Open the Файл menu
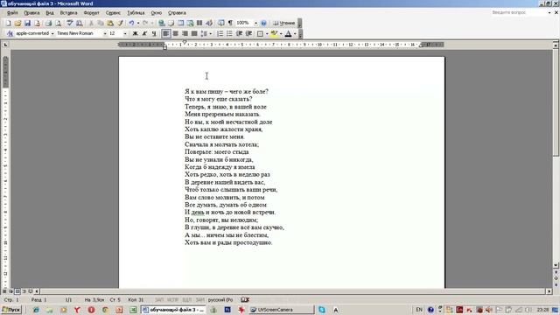The height and width of the screenshot is (315, 560). (12, 12)
